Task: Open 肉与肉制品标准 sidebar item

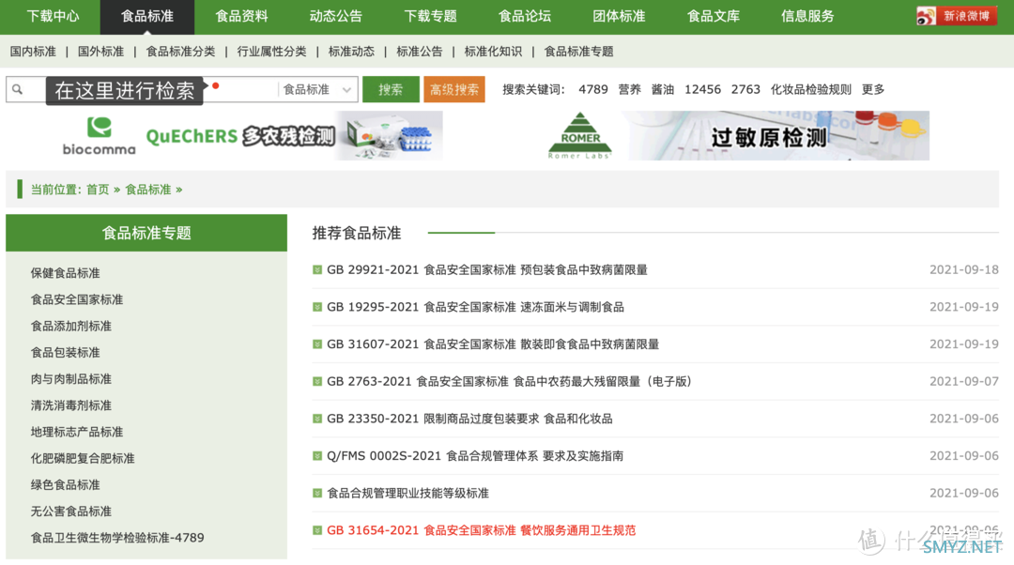Action: [71, 379]
